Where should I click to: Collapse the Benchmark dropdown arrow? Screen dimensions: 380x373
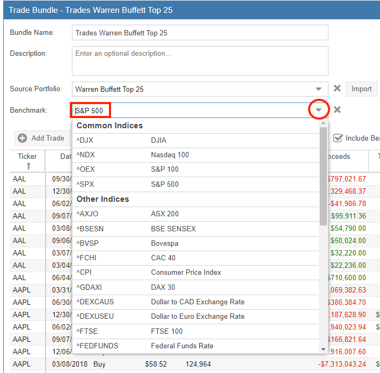(x=319, y=110)
